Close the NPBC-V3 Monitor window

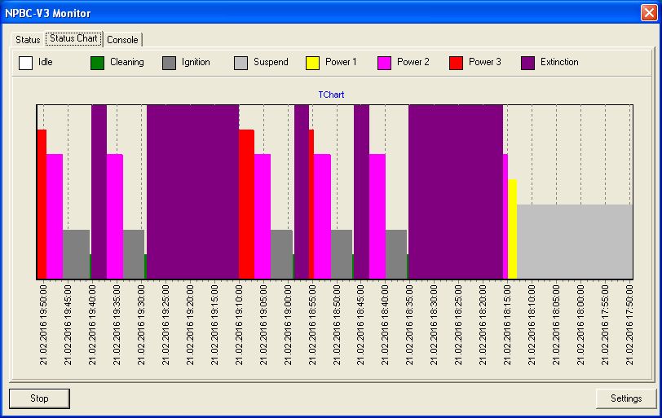[647, 13]
